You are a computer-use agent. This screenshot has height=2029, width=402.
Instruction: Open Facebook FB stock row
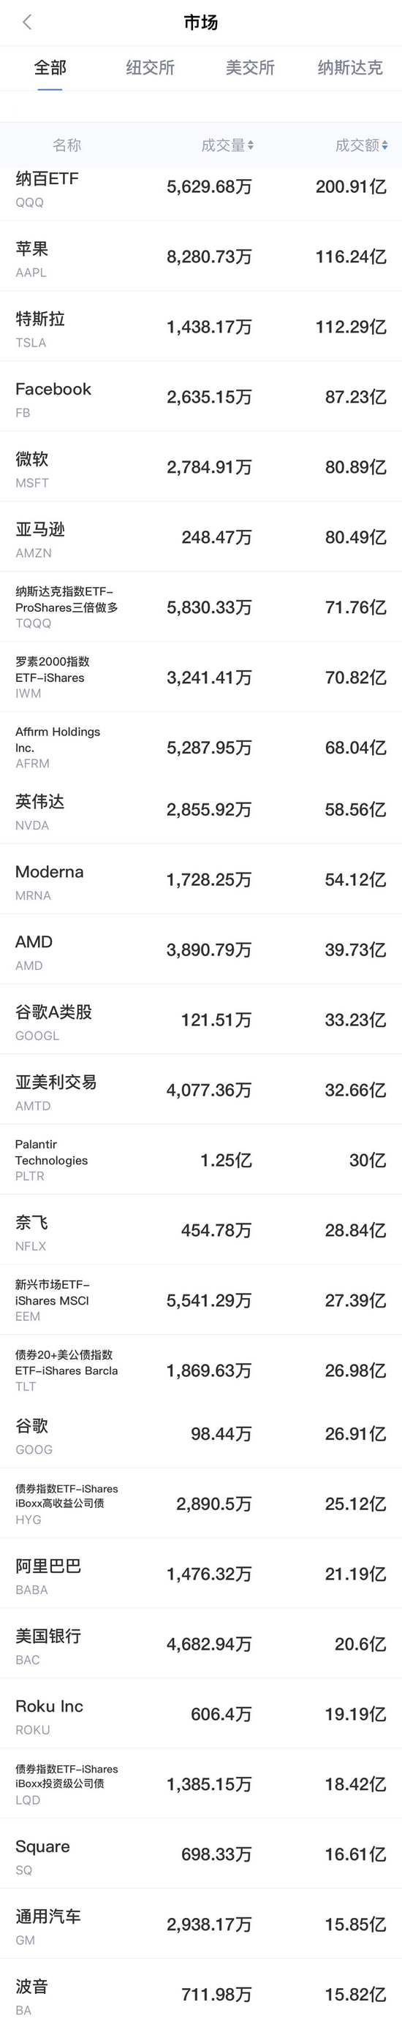point(201,396)
